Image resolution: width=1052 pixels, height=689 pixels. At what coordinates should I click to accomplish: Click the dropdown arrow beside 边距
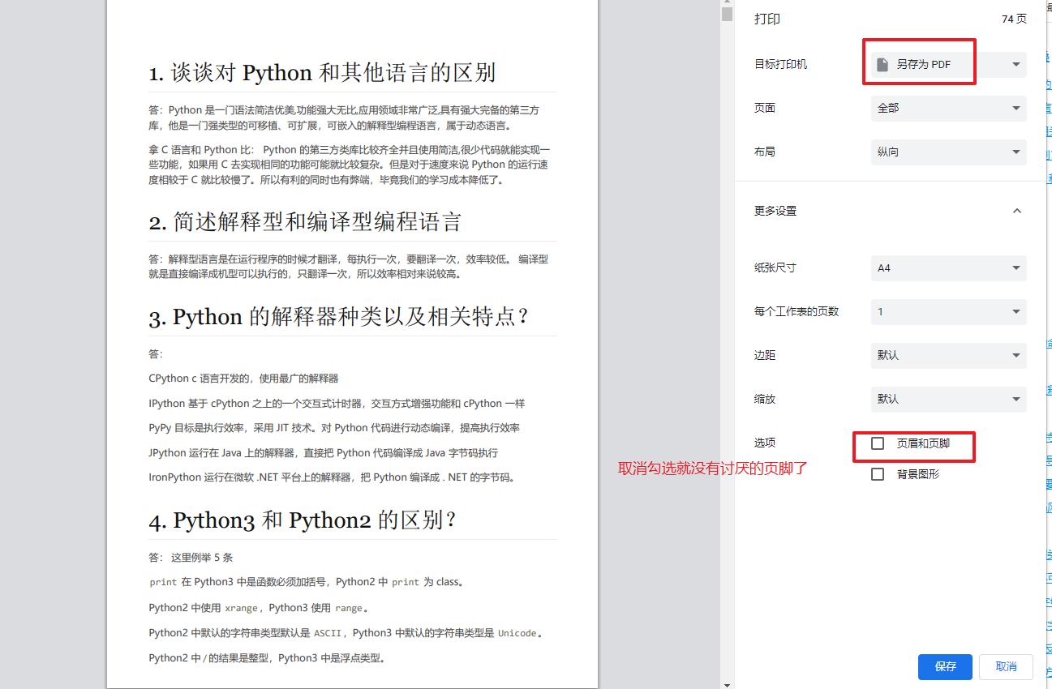coord(1016,355)
